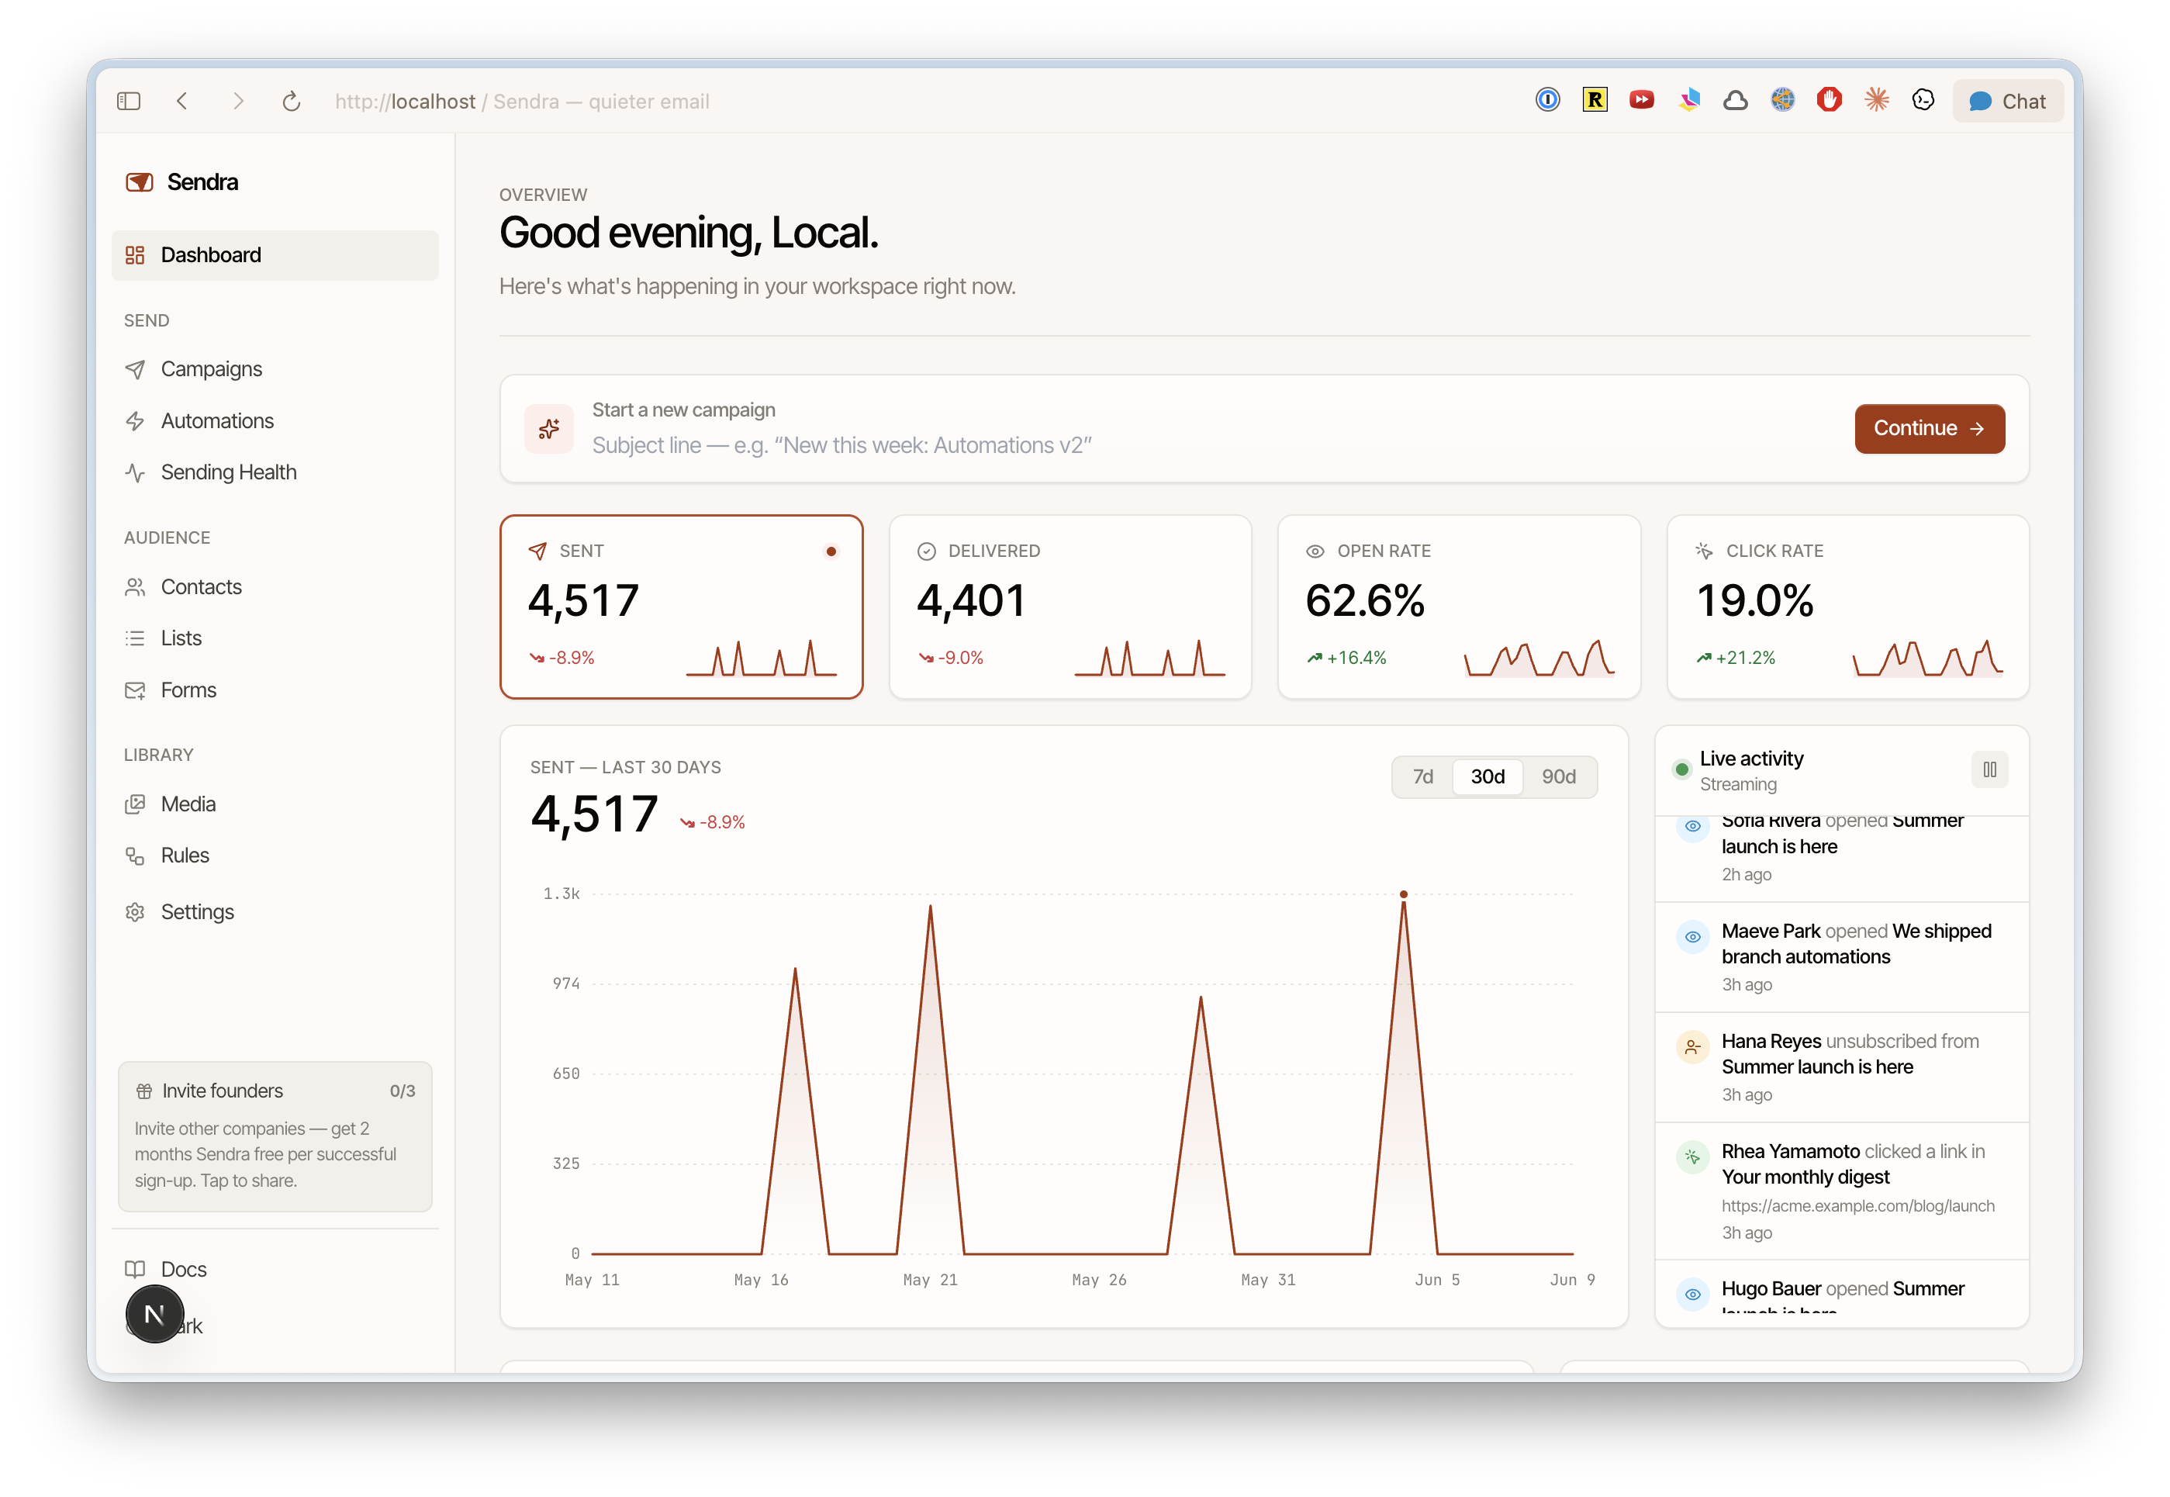Go back with the browser back arrow
2170x1497 pixels.
click(x=183, y=102)
